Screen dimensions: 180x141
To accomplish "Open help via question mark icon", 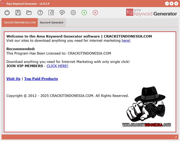I will point(40,13).
